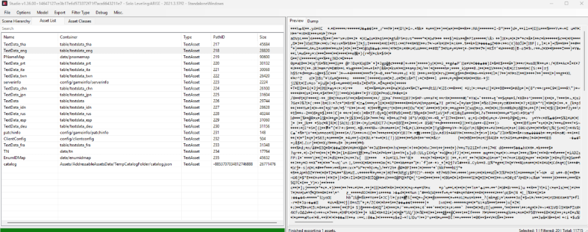Click PathID 219 cell
Viewport: 588px width, 232px height.
coord(216,56)
